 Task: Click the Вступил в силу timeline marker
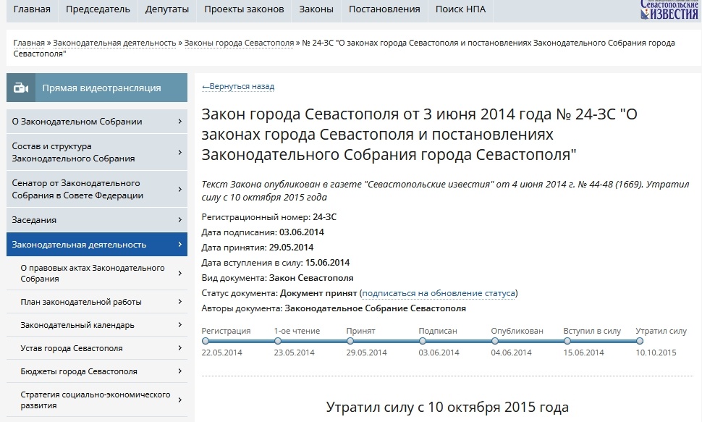(x=567, y=341)
